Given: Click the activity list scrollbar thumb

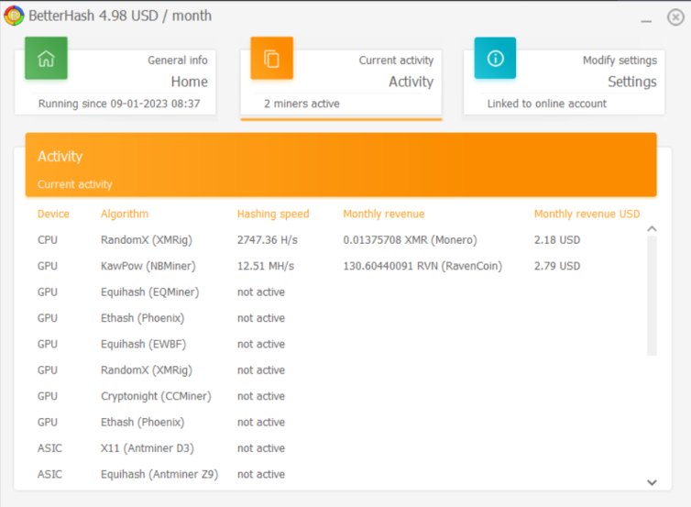Looking at the screenshot, I should coord(652,295).
